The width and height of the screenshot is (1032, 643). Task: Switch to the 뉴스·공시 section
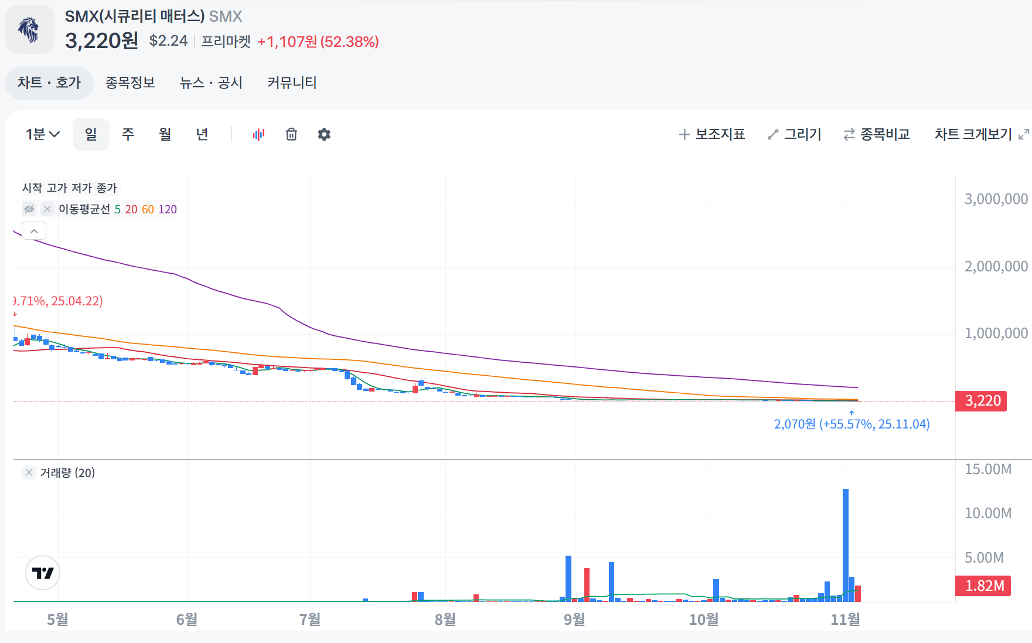point(211,83)
